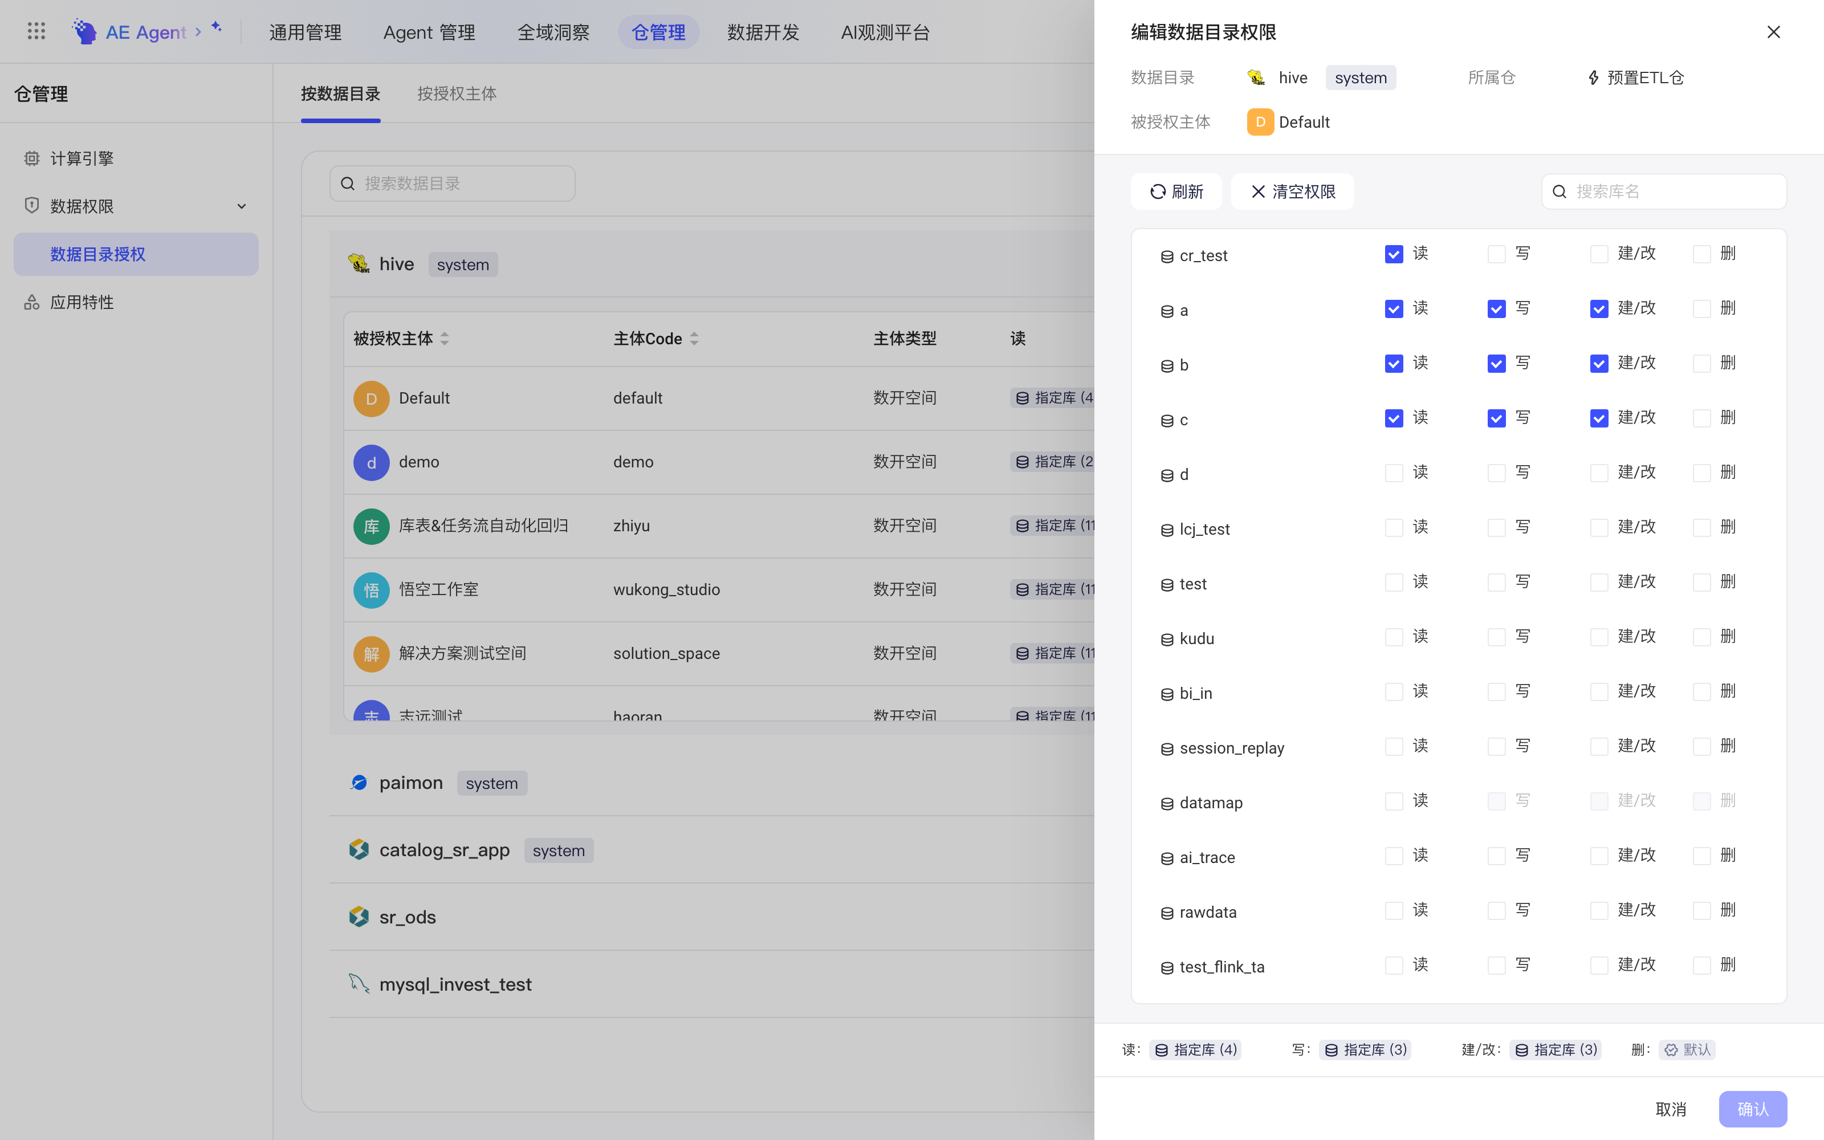Click the 取消 button
The image size is (1824, 1140).
click(1670, 1109)
